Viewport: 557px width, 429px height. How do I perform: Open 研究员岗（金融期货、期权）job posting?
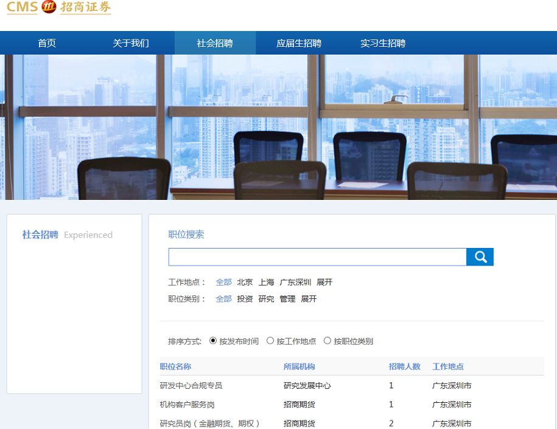(209, 424)
